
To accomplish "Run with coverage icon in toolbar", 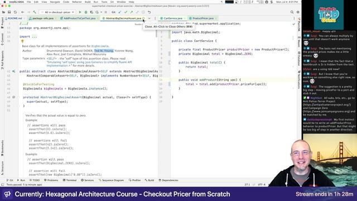I will pos(91,12).
